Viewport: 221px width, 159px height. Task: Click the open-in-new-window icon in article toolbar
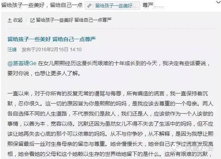click(x=33, y=20)
